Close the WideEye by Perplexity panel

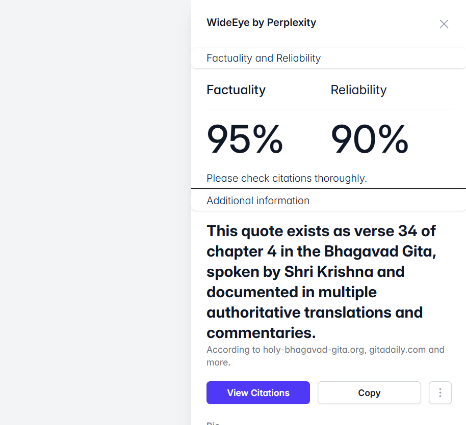coord(444,24)
